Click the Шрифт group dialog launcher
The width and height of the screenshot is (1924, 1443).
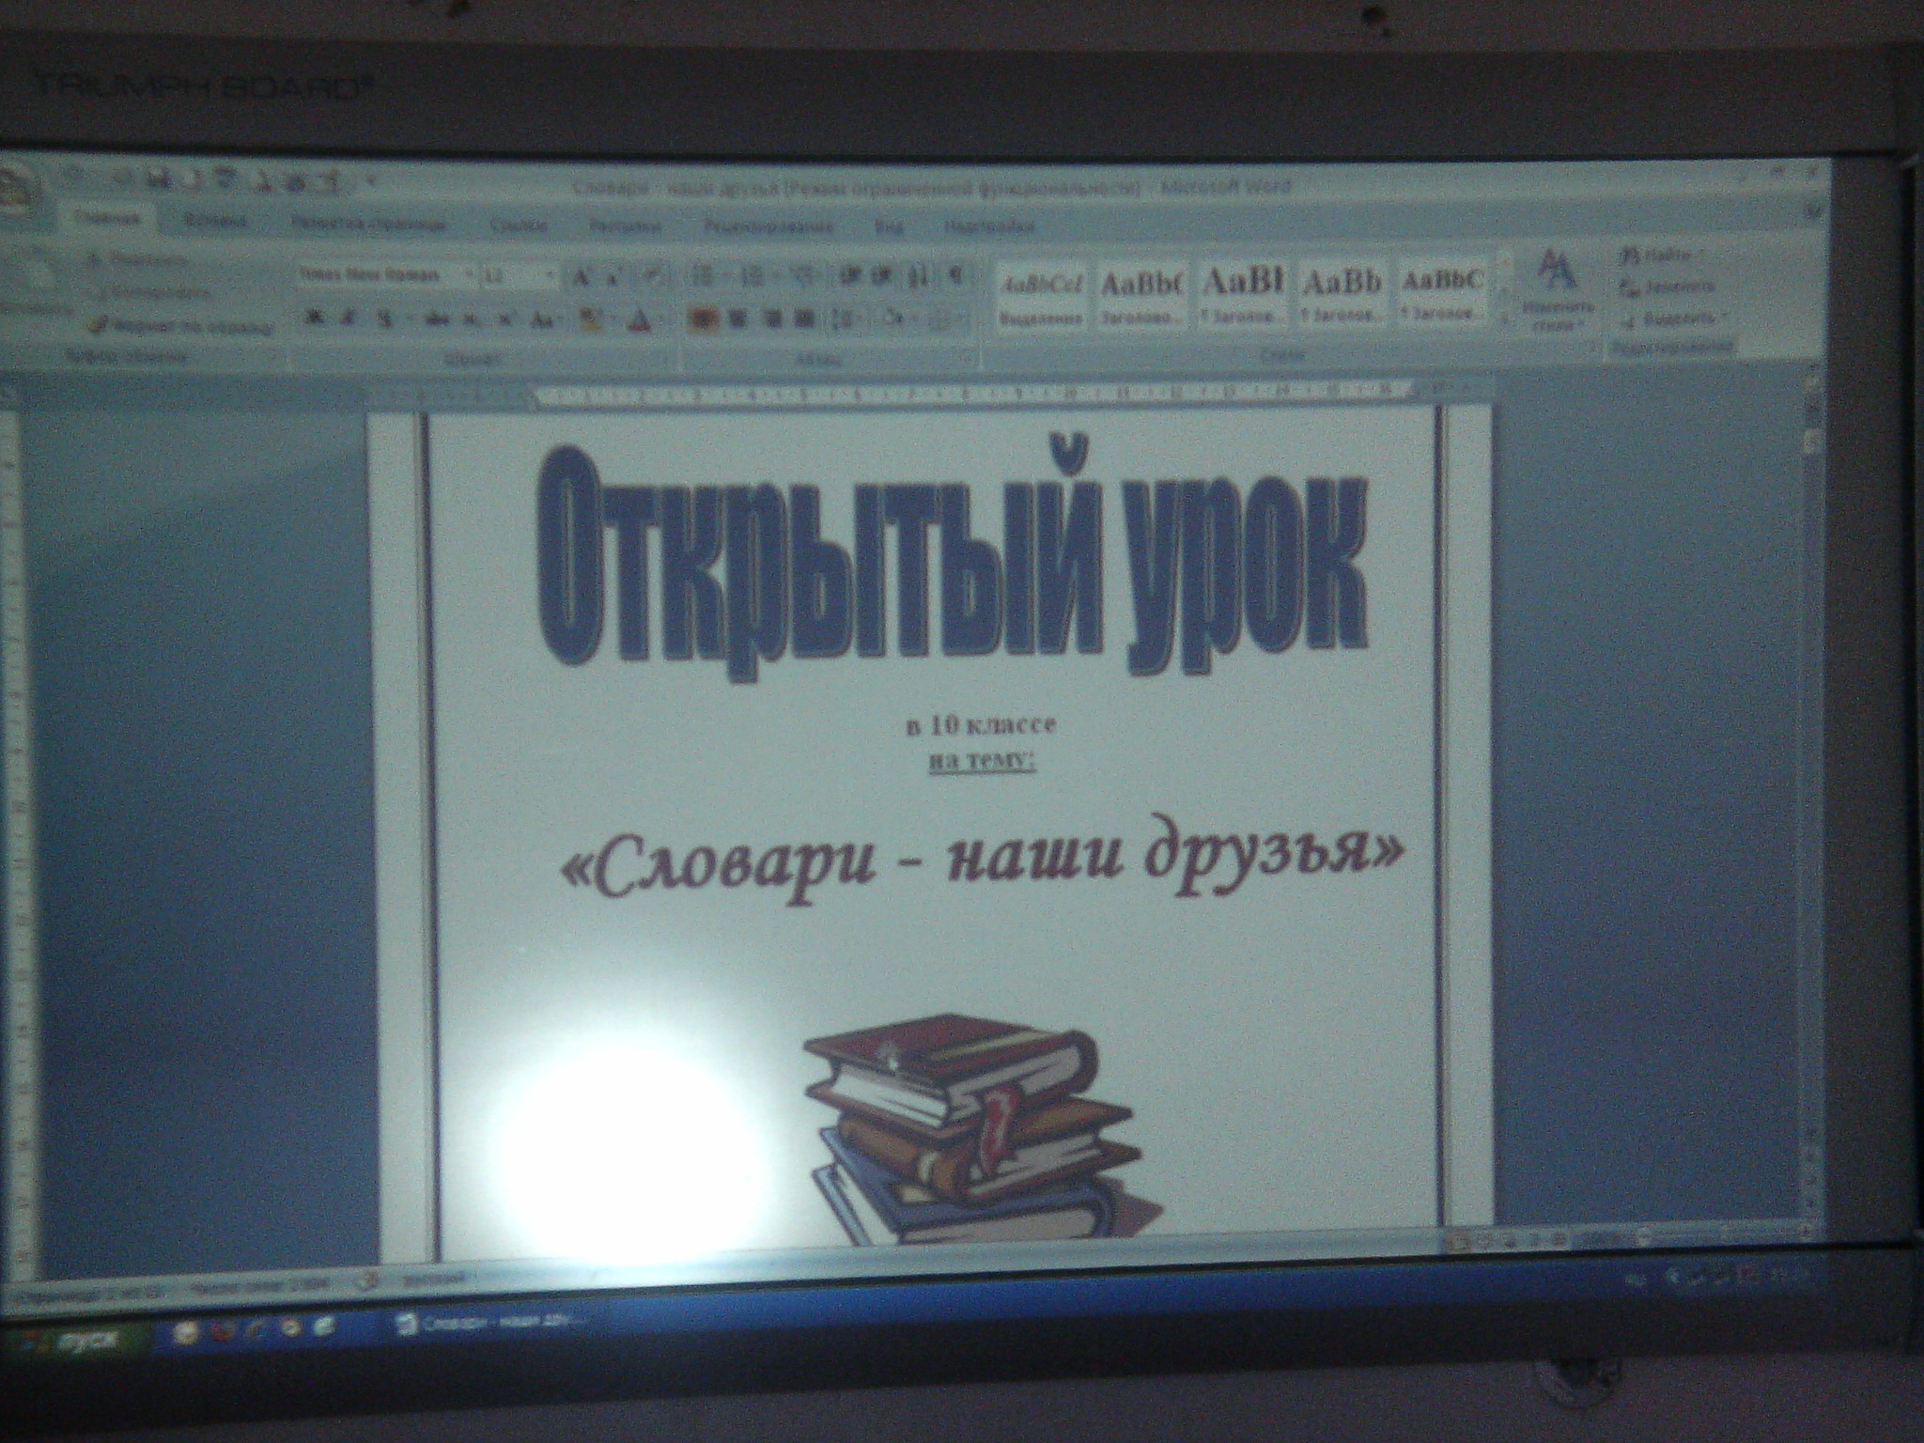pos(665,358)
